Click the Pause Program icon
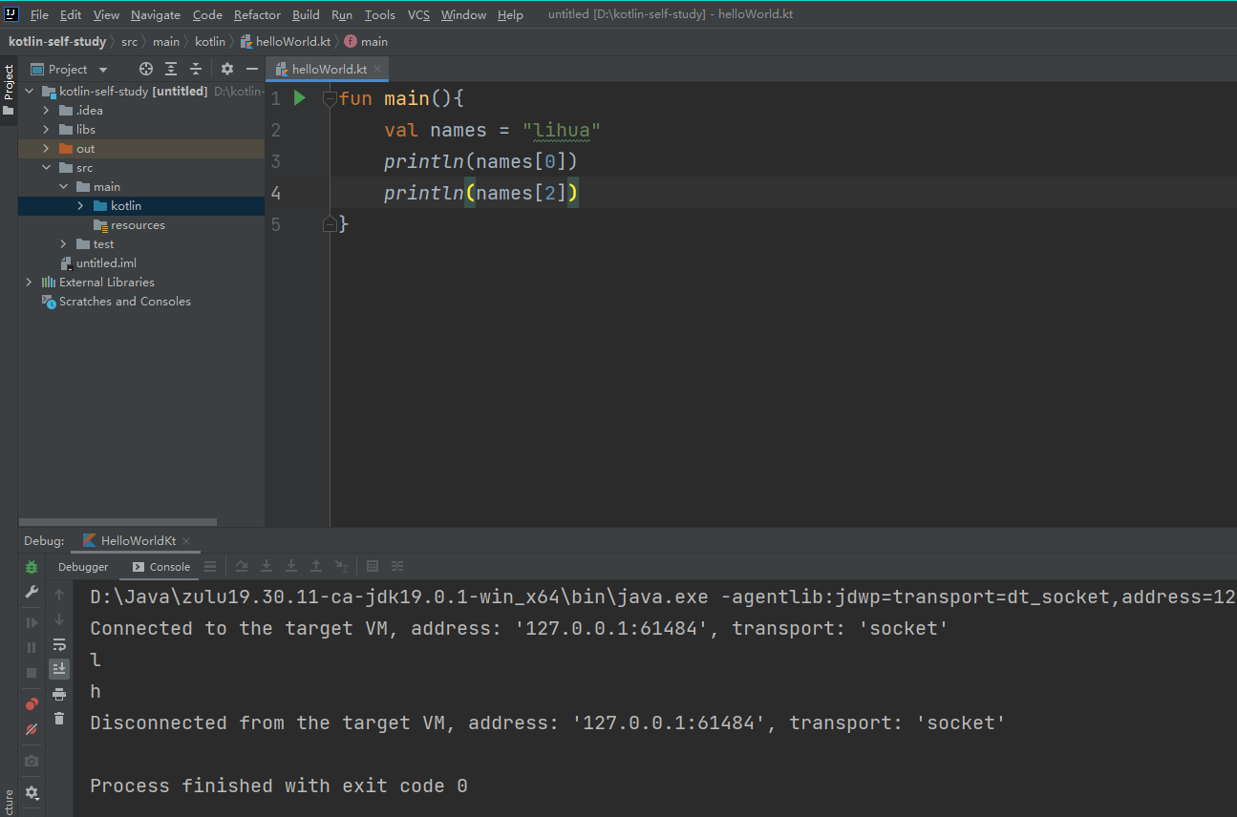 [32, 648]
